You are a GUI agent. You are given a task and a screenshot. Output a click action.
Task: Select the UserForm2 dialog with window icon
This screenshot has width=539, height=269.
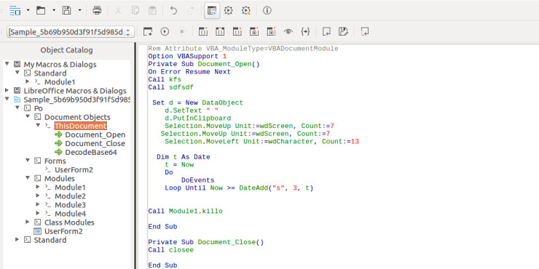coord(63,231)
